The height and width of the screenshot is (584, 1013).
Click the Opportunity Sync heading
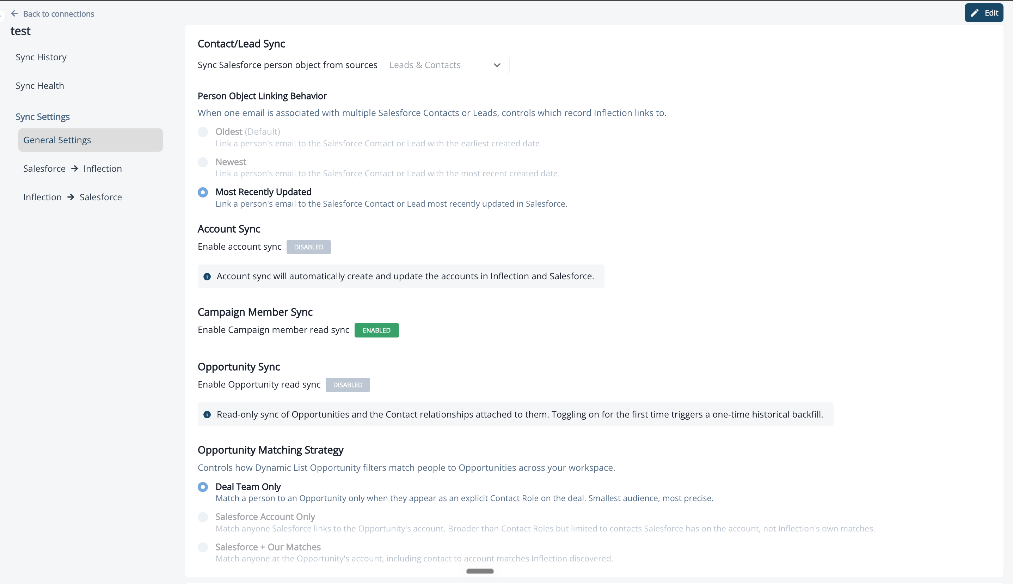[239, 367]
